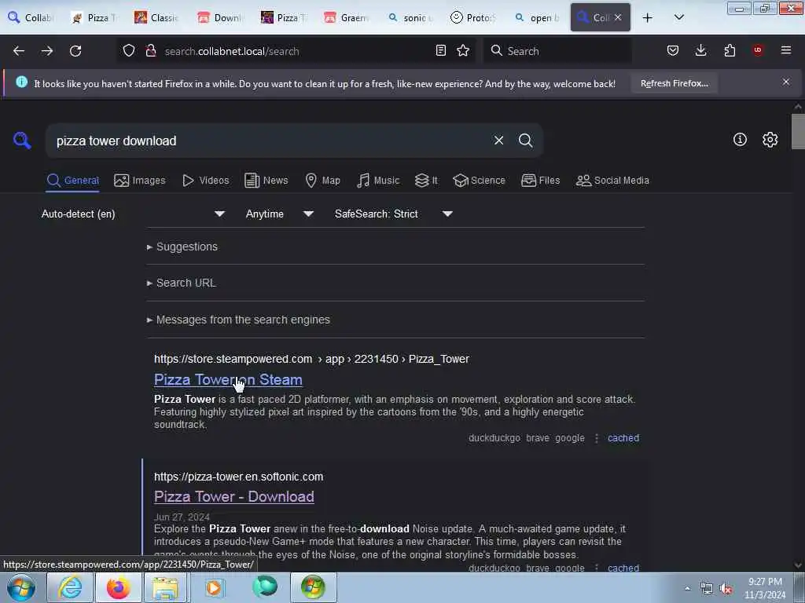The image size is (805, 603).
Task: Switch to the Images category
Action: 140,181
